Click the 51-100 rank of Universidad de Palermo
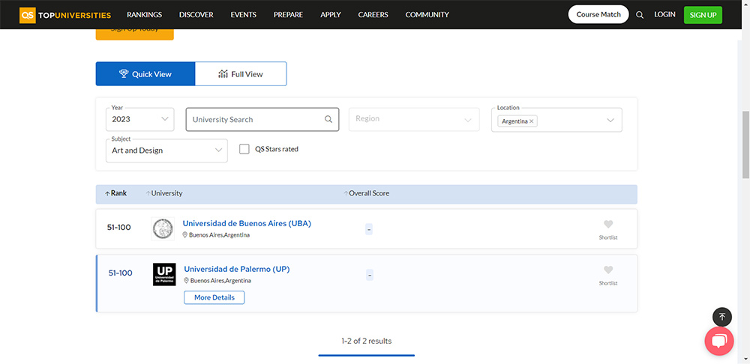The width and height of the screenshot is (750, 364). (121, 273)
